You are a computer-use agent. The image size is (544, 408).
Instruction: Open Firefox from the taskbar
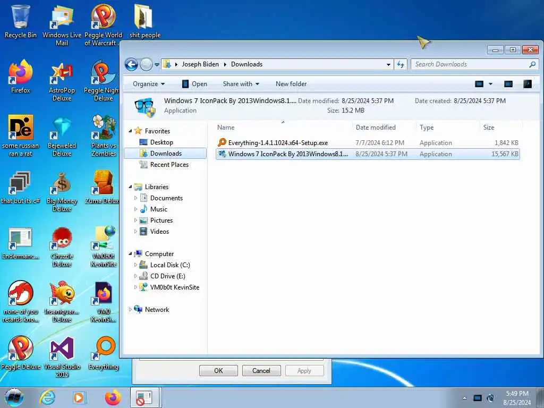pyautogui.click(x=113, y=397)
